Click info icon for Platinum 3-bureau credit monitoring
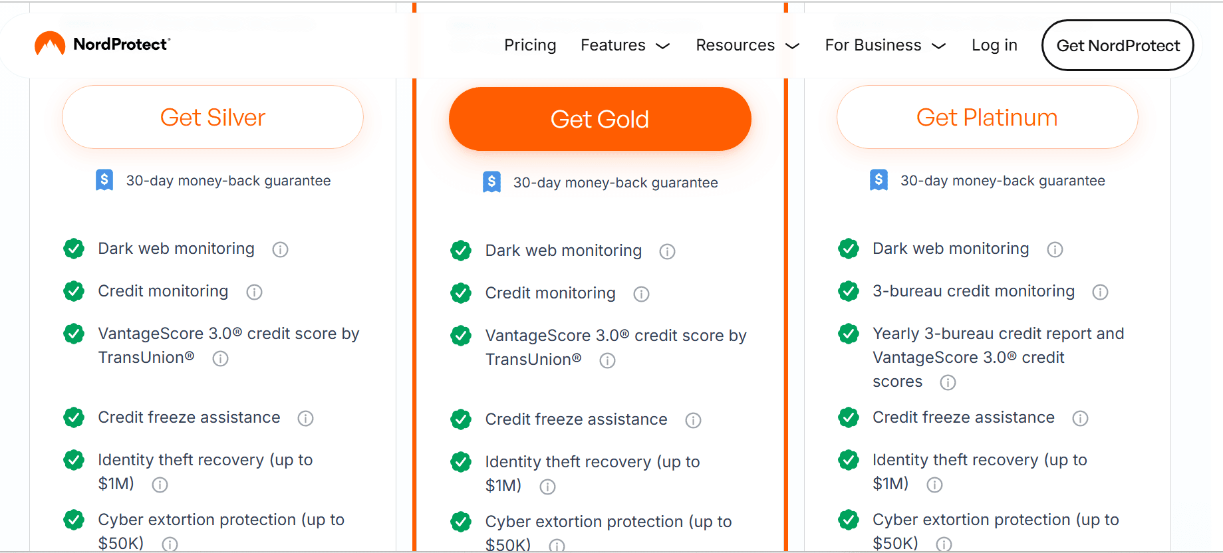This screenshot has width=1223, height=553. pos(1100,292)
